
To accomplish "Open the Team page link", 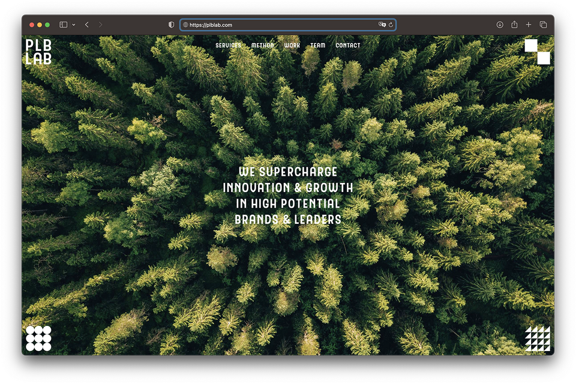I will click(317, 46).
